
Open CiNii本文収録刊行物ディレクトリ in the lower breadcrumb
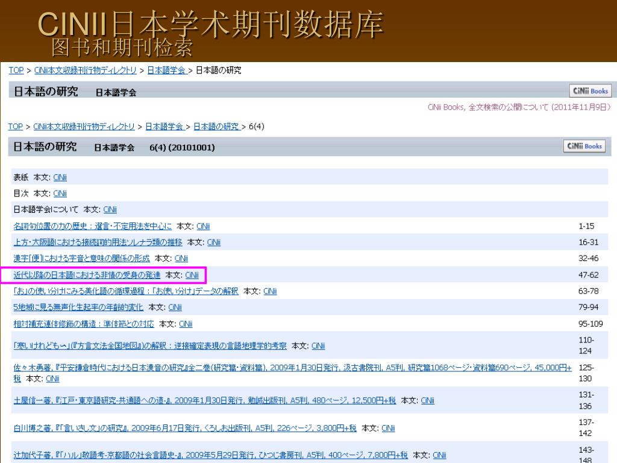click(84, 127)
